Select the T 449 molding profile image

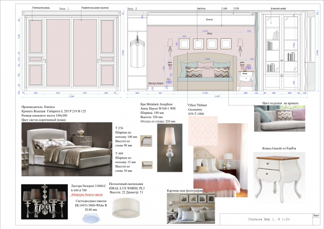[147, 165]
